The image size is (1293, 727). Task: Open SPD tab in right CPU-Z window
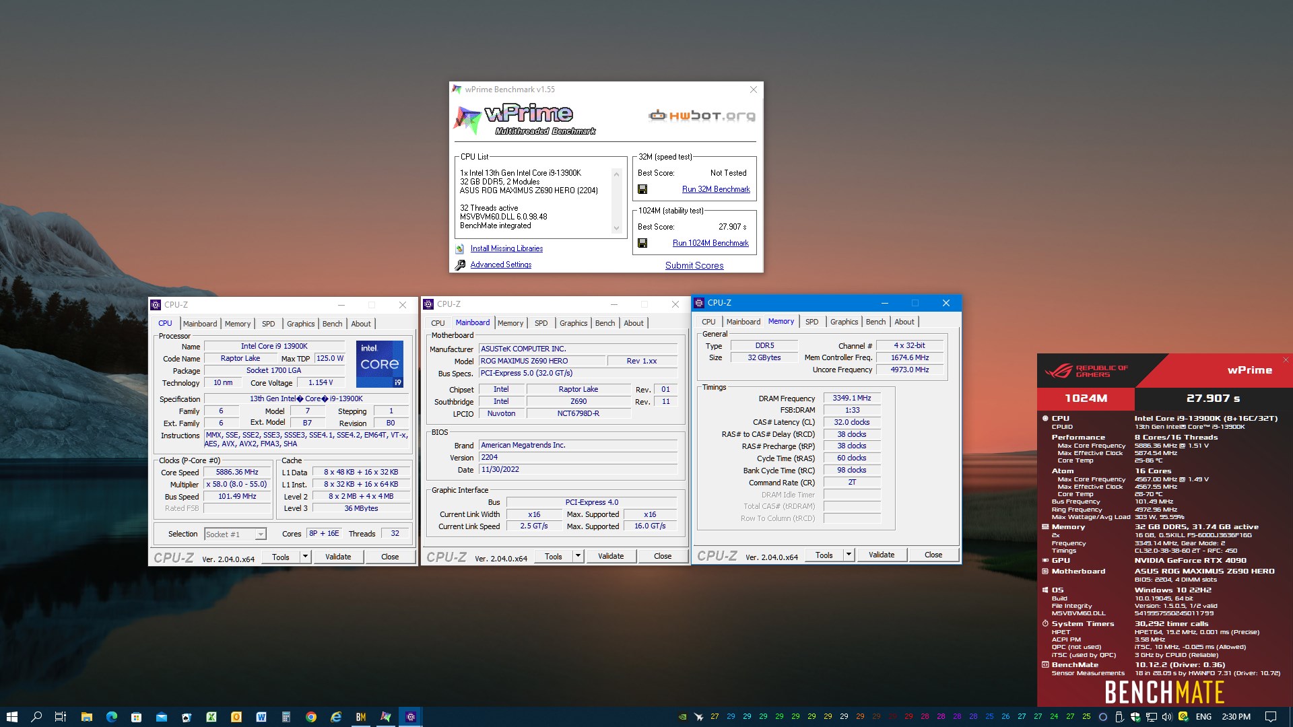pos(812,322)
